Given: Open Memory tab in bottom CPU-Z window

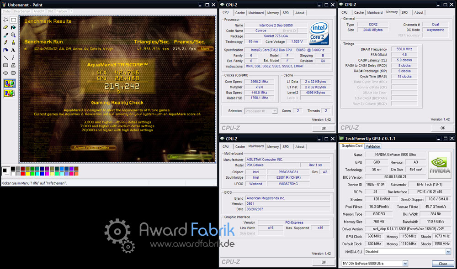Looking at the screenshot, I should (273, 147).
